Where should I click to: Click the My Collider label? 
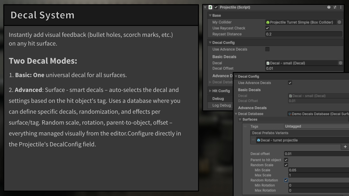click(x=222, y=22)
